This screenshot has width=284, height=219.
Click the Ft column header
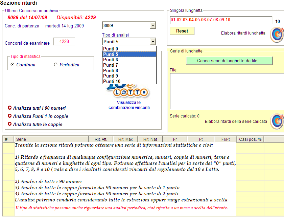click(201, 139)
